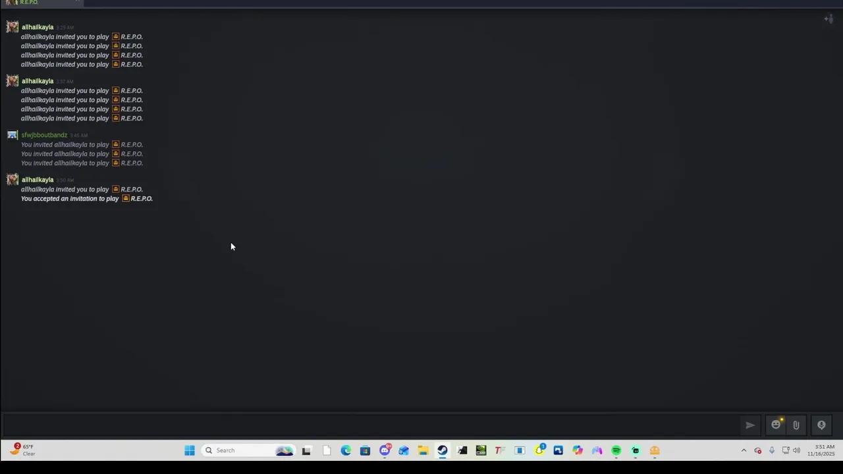This screenshot has width=843, height=474.
Task: Open NVIDIA app from taskbar
Action: pos(481,450)
